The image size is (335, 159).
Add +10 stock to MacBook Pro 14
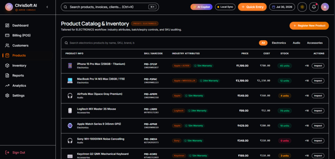[x=307, y=81]
